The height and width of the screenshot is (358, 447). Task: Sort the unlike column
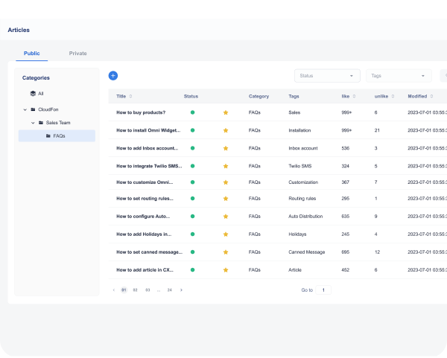point(394,97)
